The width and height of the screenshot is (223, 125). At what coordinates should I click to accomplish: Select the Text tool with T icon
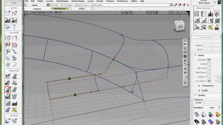[14, 27]
